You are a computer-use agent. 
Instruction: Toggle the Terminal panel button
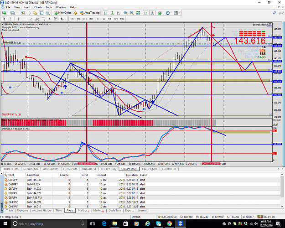[x=41, y=13]
